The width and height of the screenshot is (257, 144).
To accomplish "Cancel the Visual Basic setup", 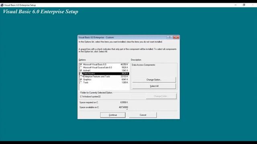I will (143, 115).
